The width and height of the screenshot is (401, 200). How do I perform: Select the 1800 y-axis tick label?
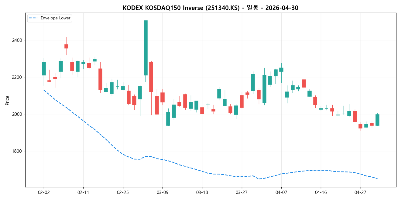tap(17, 151)
